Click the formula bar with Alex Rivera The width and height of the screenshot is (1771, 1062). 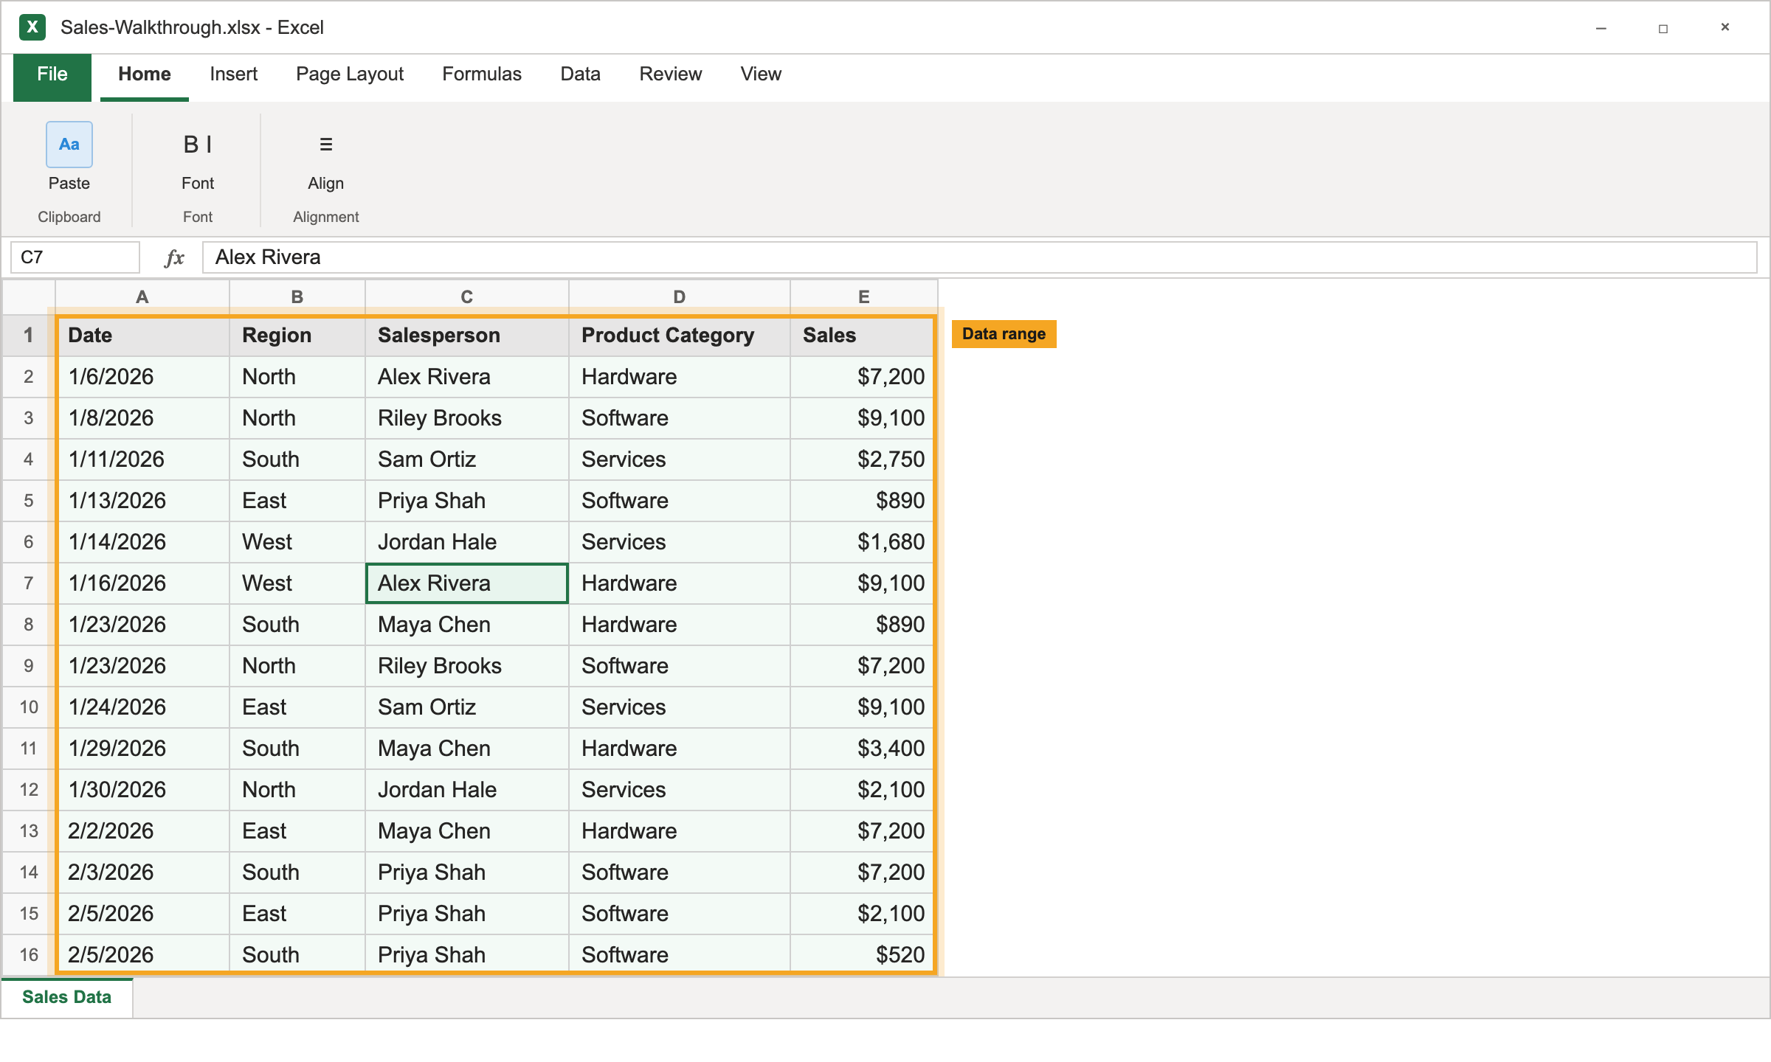tap(979, 257)
